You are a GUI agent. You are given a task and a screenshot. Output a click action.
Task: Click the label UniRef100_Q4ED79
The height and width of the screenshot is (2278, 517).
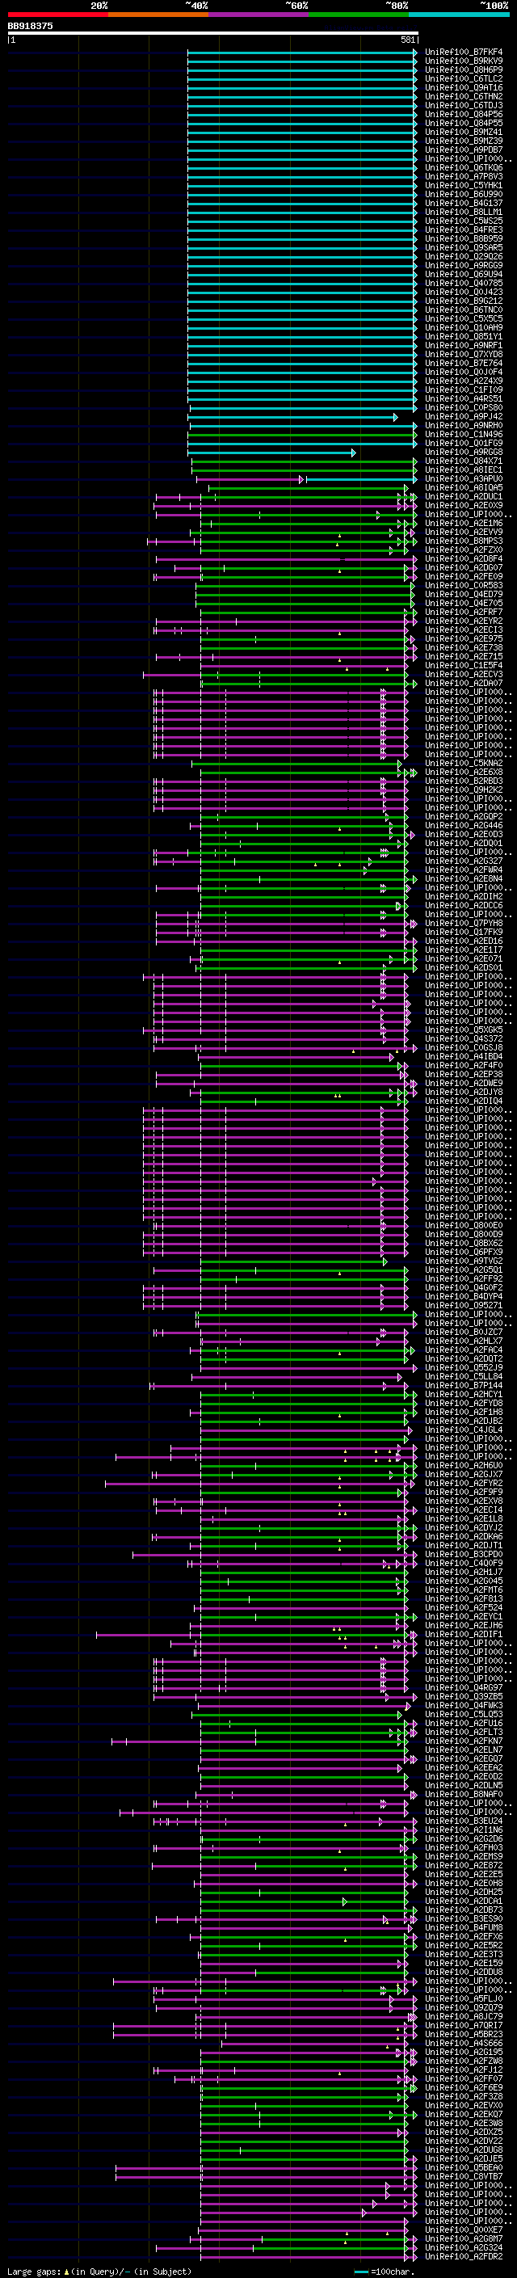pos(464,594)
